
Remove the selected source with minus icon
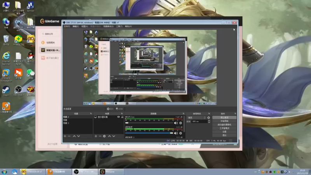click(x=100, y=136)
